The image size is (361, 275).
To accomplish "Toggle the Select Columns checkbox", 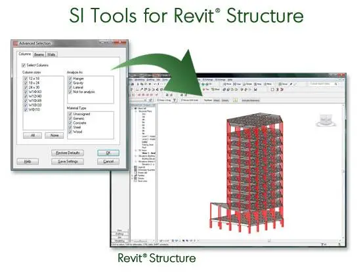I will coord(24,65).
